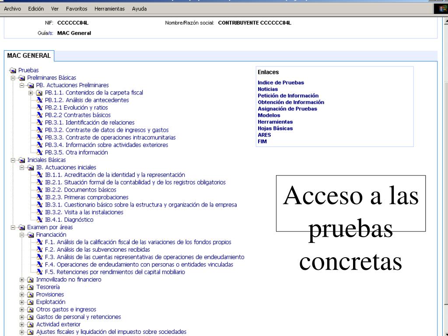Click the Pruebas root folder icon
The image size is (448, 336).
(13, 70)
